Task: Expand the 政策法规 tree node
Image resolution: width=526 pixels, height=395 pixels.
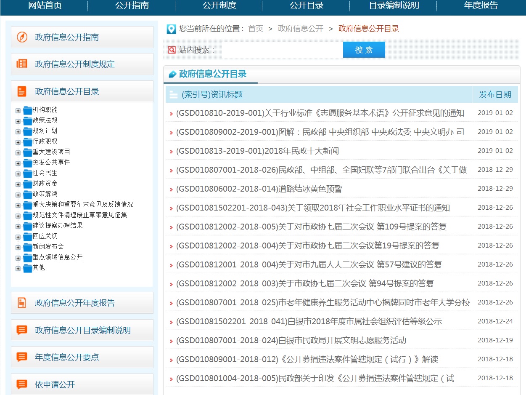Action: click(18, 121)
